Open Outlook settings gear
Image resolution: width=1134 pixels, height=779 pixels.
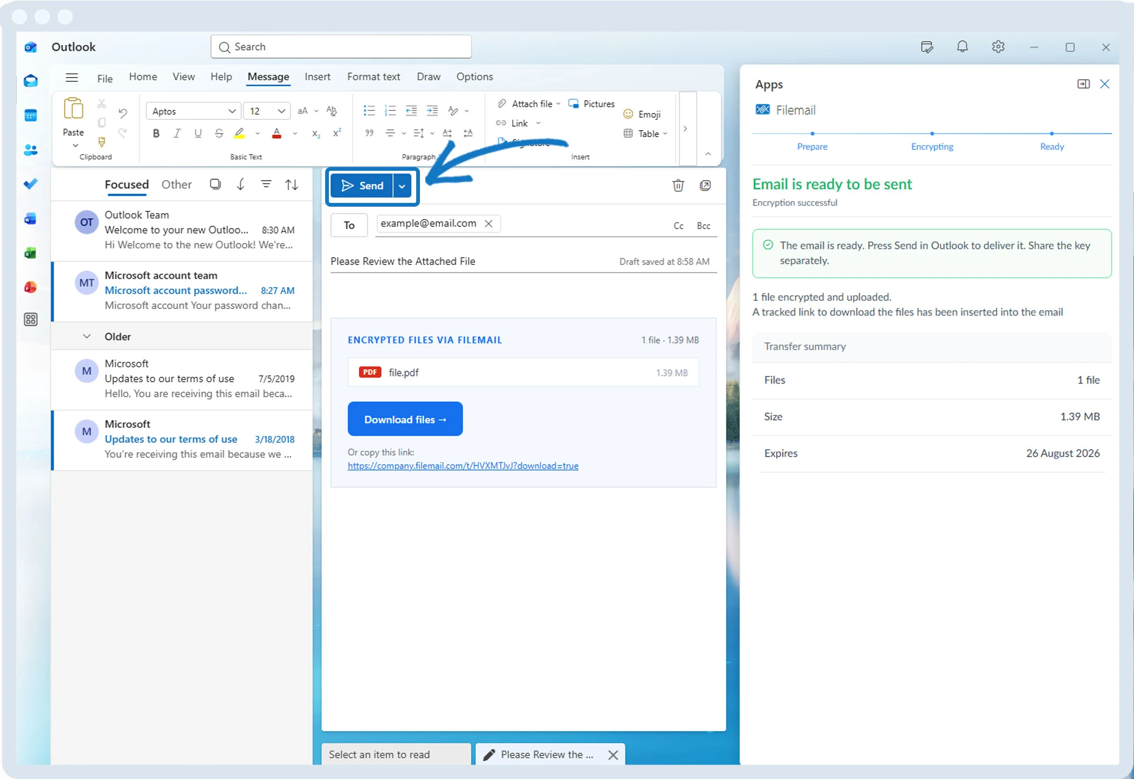click(998, 47)
